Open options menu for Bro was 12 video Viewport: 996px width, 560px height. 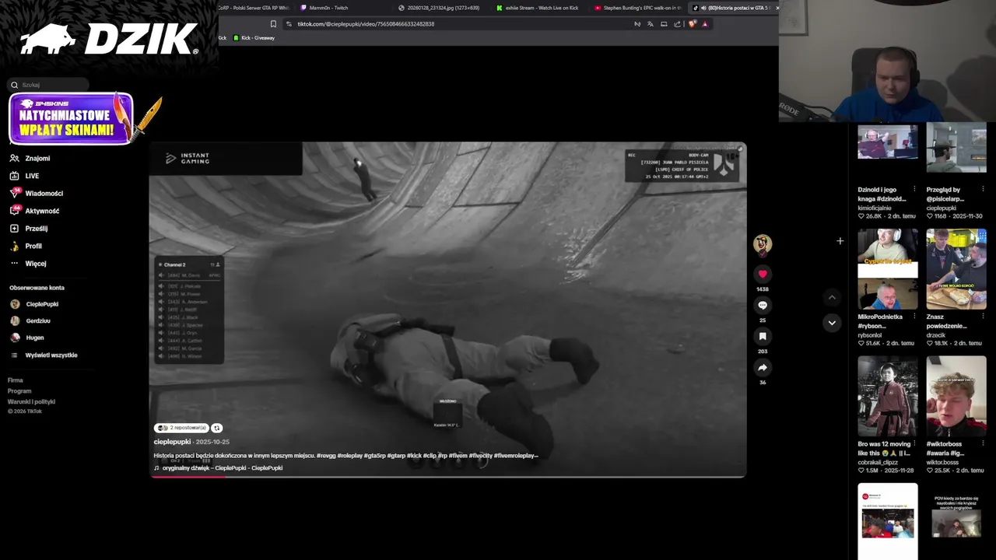[x=914, y=444]
